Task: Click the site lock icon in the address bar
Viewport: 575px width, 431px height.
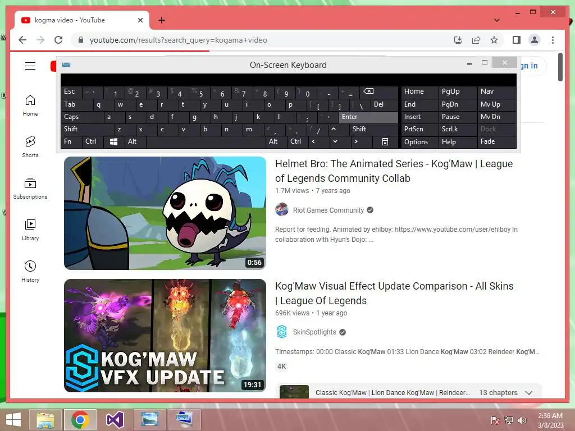Action: pos(81,40)
